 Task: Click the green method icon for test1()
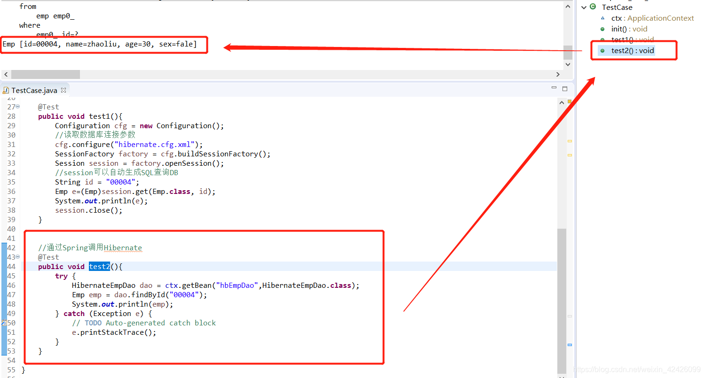point(602,40)
